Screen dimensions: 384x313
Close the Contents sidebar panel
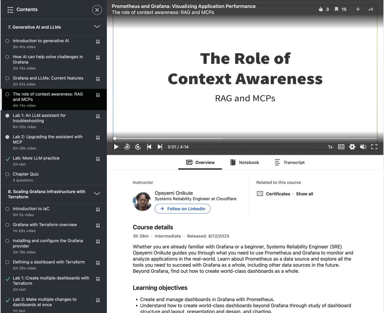[x=97, y=10]
